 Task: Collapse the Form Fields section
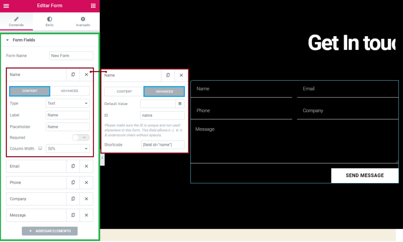pyautogui.click(x=7, y=40)
